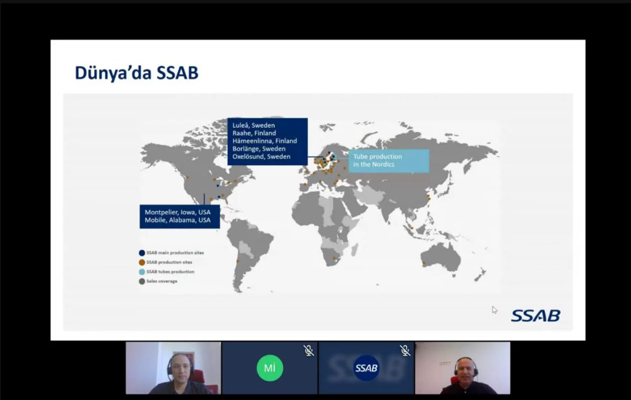Click the Tube production in the Nordics box
The width and height of the screenshot is (631, 400).
(388, 160)
